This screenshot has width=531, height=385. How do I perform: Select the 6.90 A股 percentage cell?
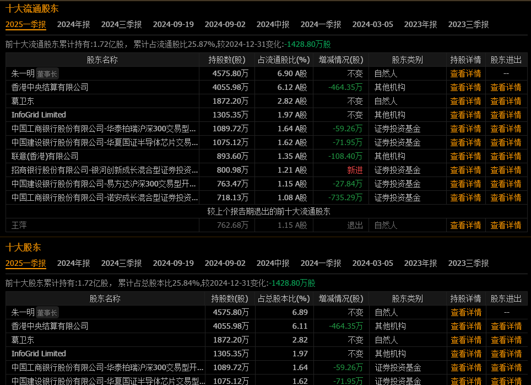[292, 73]
